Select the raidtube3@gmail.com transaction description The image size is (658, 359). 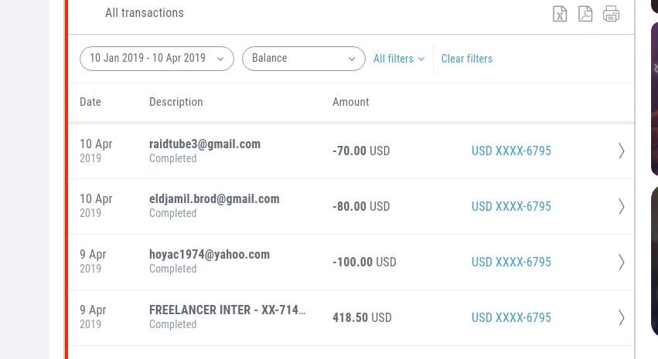click(x=205, y=144)
